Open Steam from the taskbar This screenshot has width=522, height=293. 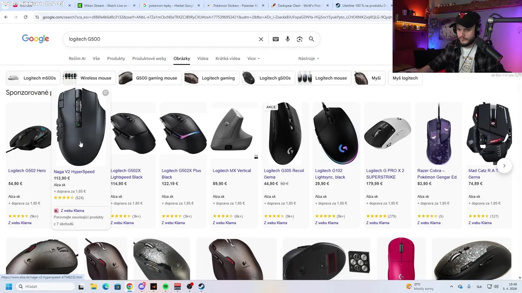click(x=201, y=286)
